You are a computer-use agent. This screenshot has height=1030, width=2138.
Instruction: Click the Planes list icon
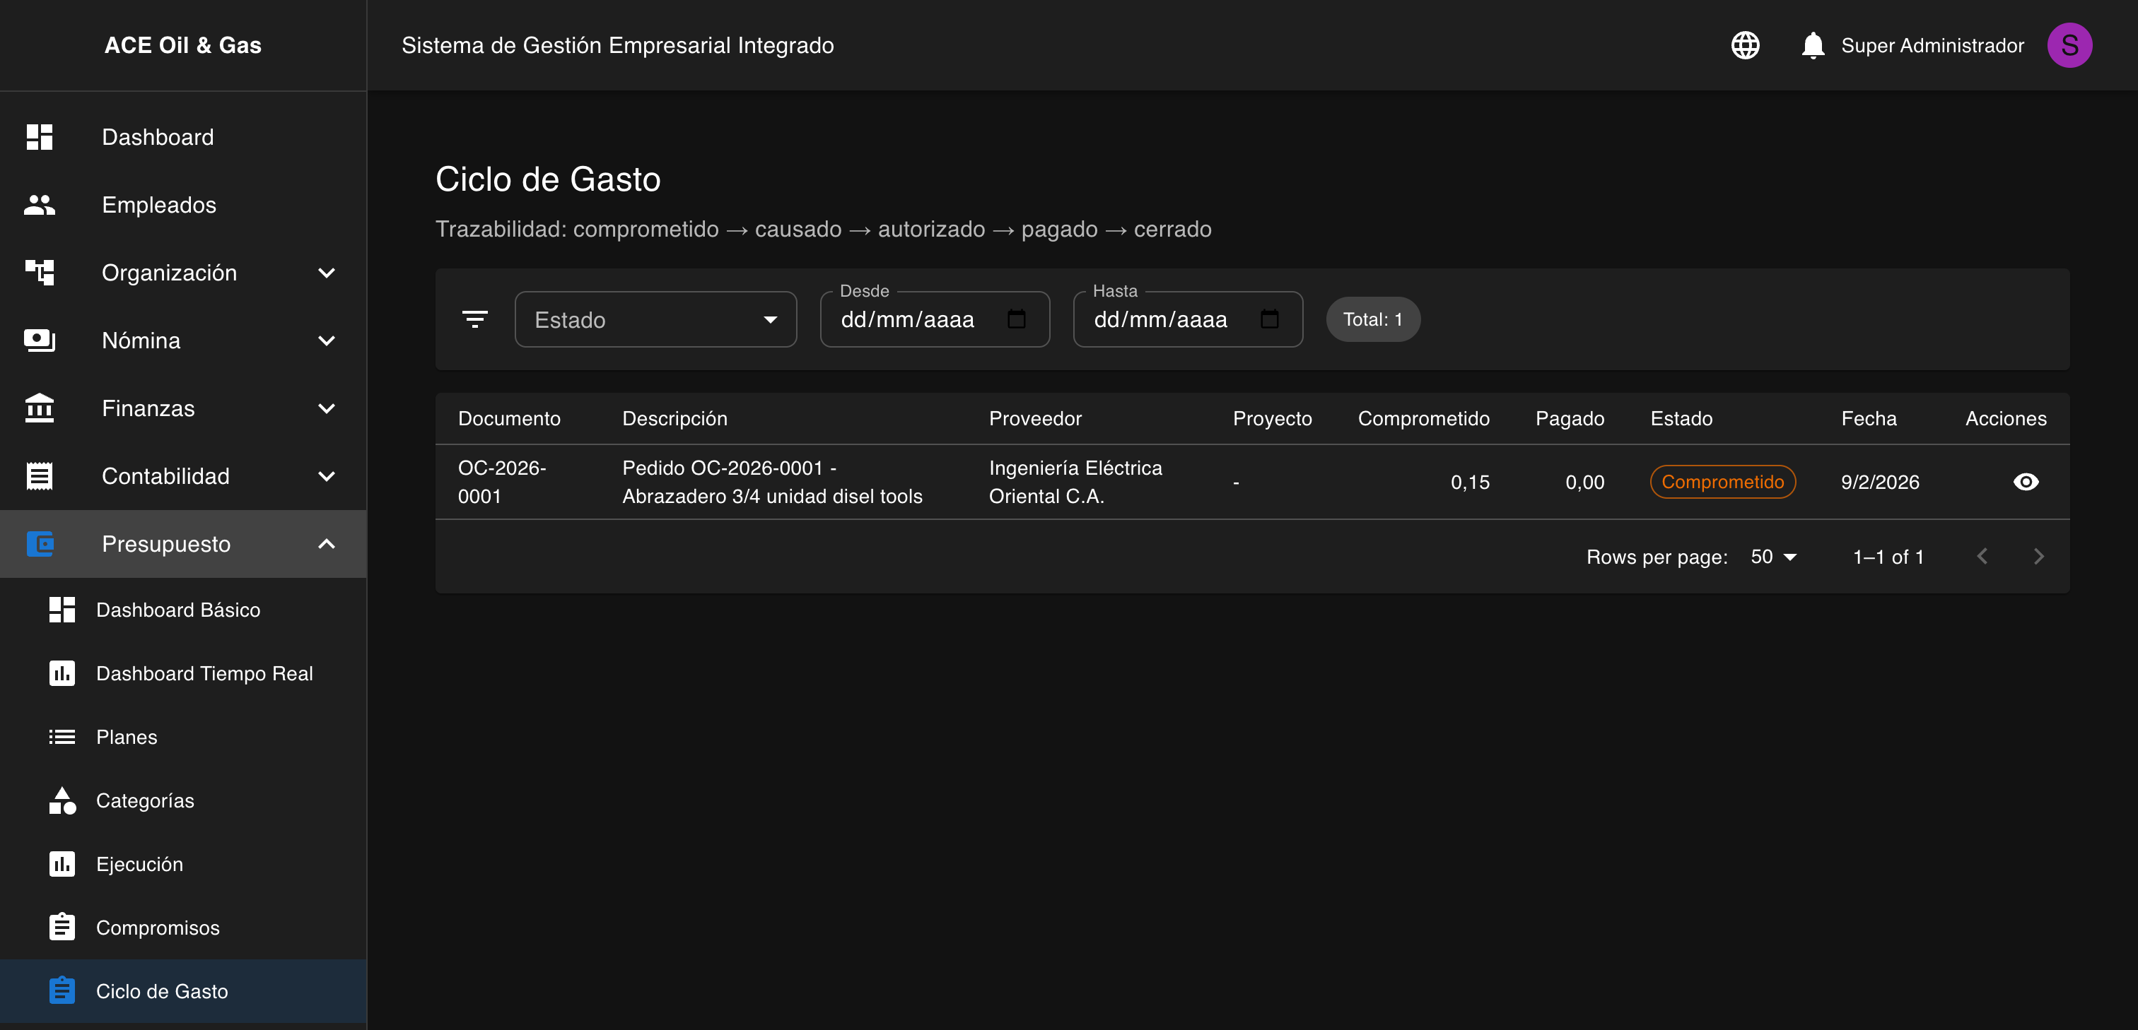pos(62,736)
